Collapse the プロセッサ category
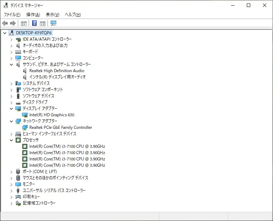The height and width of the screenshot is (221, 273). [x=12, y=140]
